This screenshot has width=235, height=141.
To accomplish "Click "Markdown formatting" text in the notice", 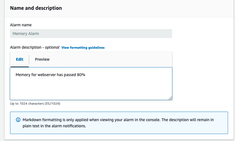I will pyautogui.click(x=39, y=120).
